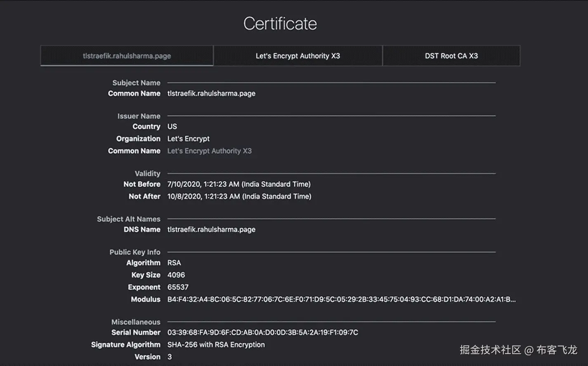Select the DST Root CA X3 tab

click(451, 56)
